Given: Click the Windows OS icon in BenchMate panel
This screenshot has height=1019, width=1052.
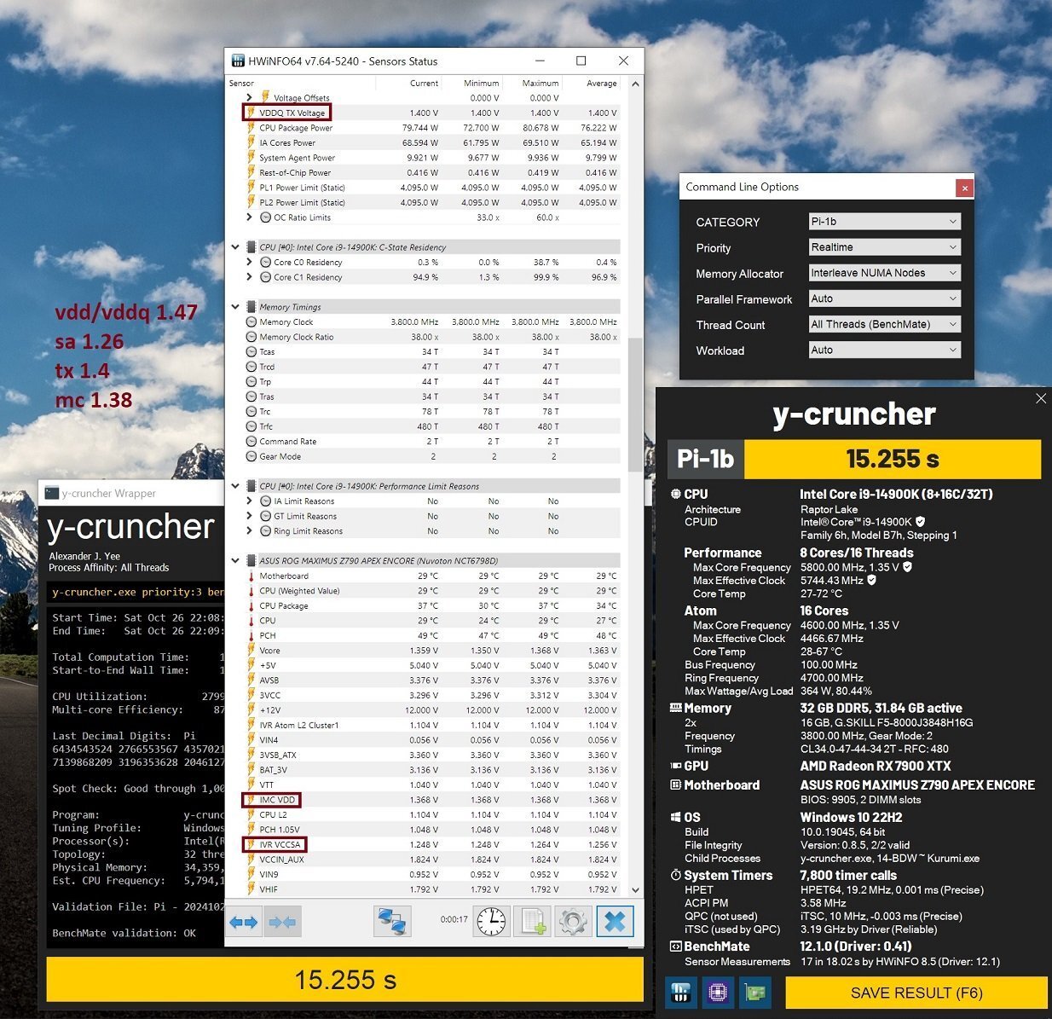Looking at the screenshot, I should click(676, 817).
